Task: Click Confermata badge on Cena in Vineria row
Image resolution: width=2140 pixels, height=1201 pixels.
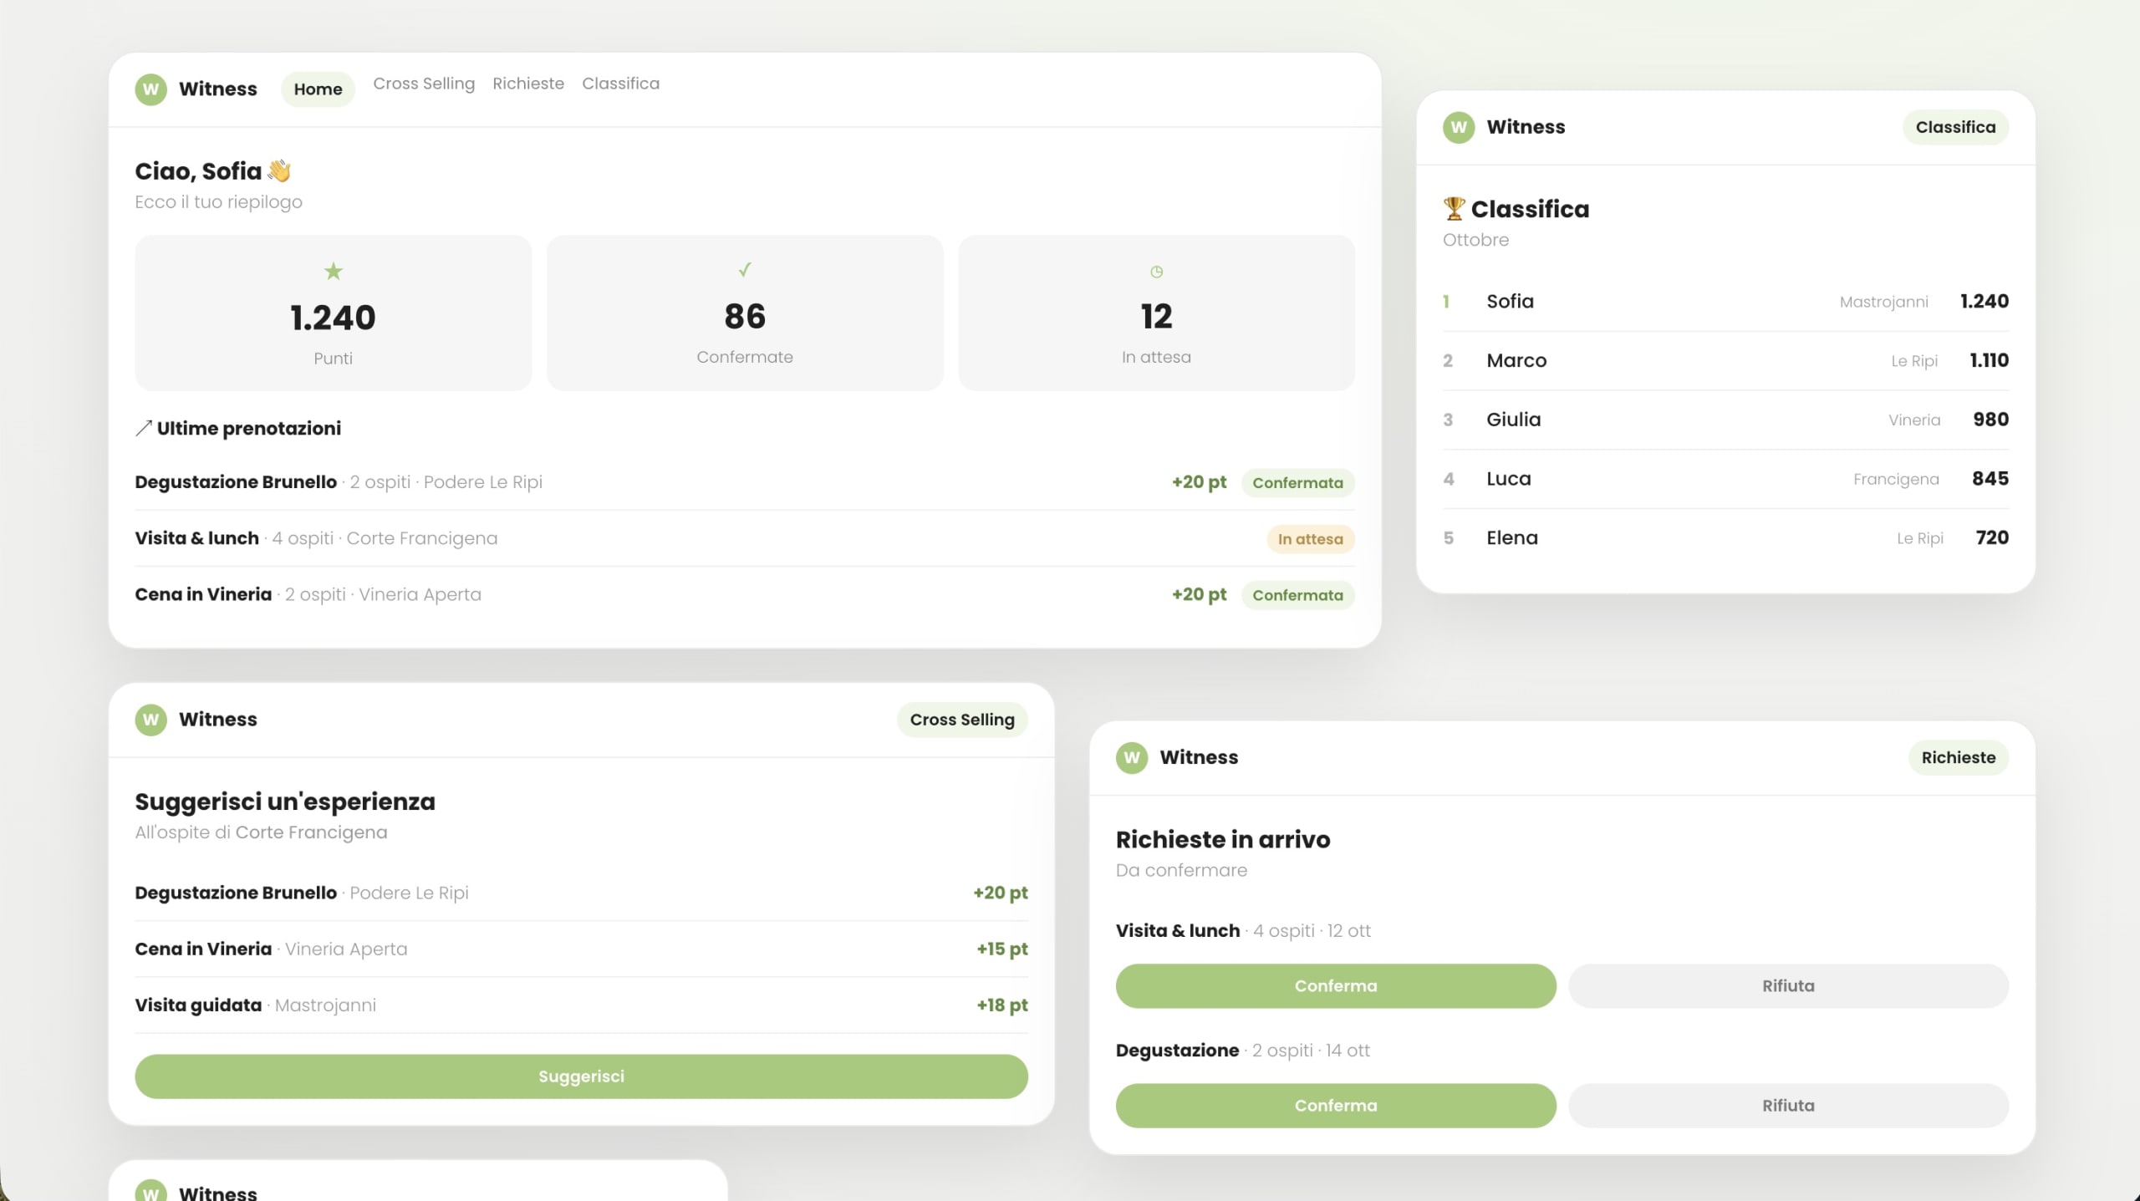Action: click(1297, 595)
